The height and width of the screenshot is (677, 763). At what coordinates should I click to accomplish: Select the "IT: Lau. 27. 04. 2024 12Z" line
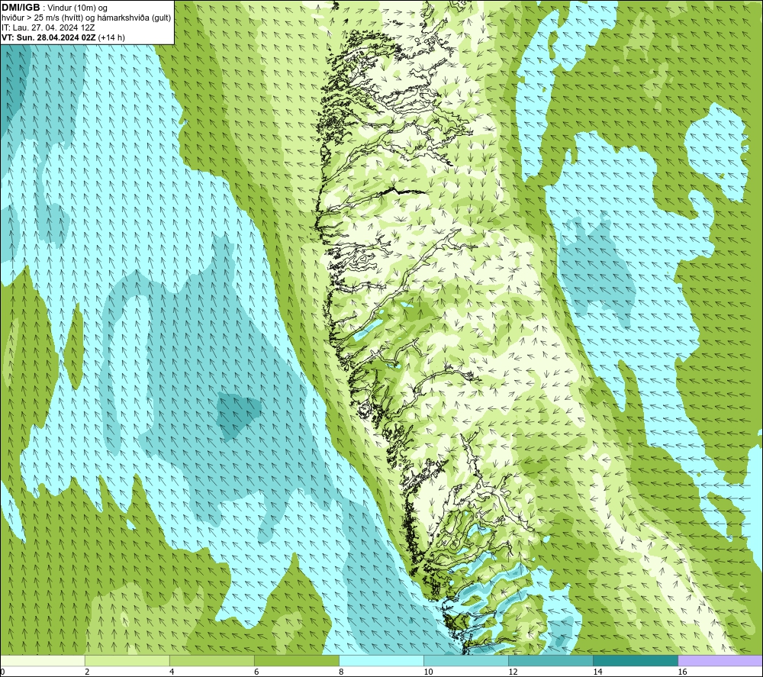point(48,27)
